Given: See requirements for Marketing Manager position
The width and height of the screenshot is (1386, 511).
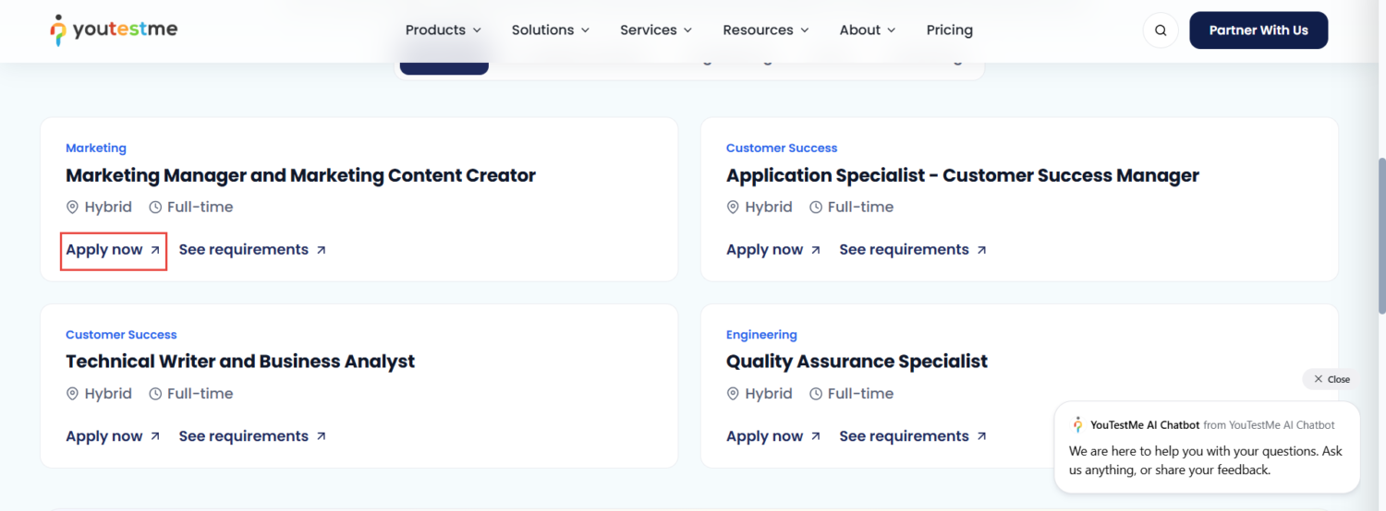Looking at the screenshot, I should tap(252, 250).
